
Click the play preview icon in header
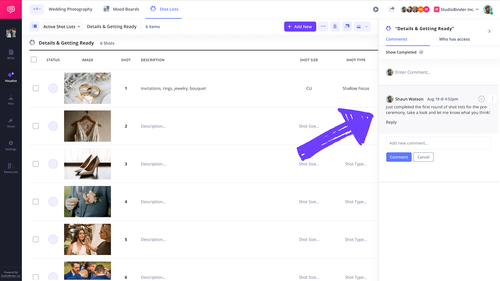(376, 9)
